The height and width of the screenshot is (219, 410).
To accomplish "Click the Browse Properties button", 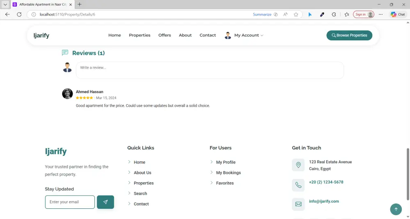I will (x=349, y=35).
